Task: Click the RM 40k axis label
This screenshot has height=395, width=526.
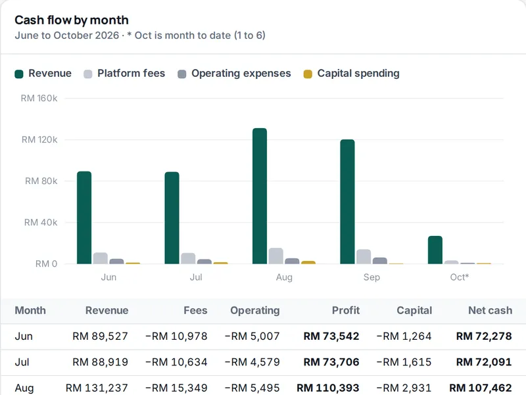Action: click(41, 222)
